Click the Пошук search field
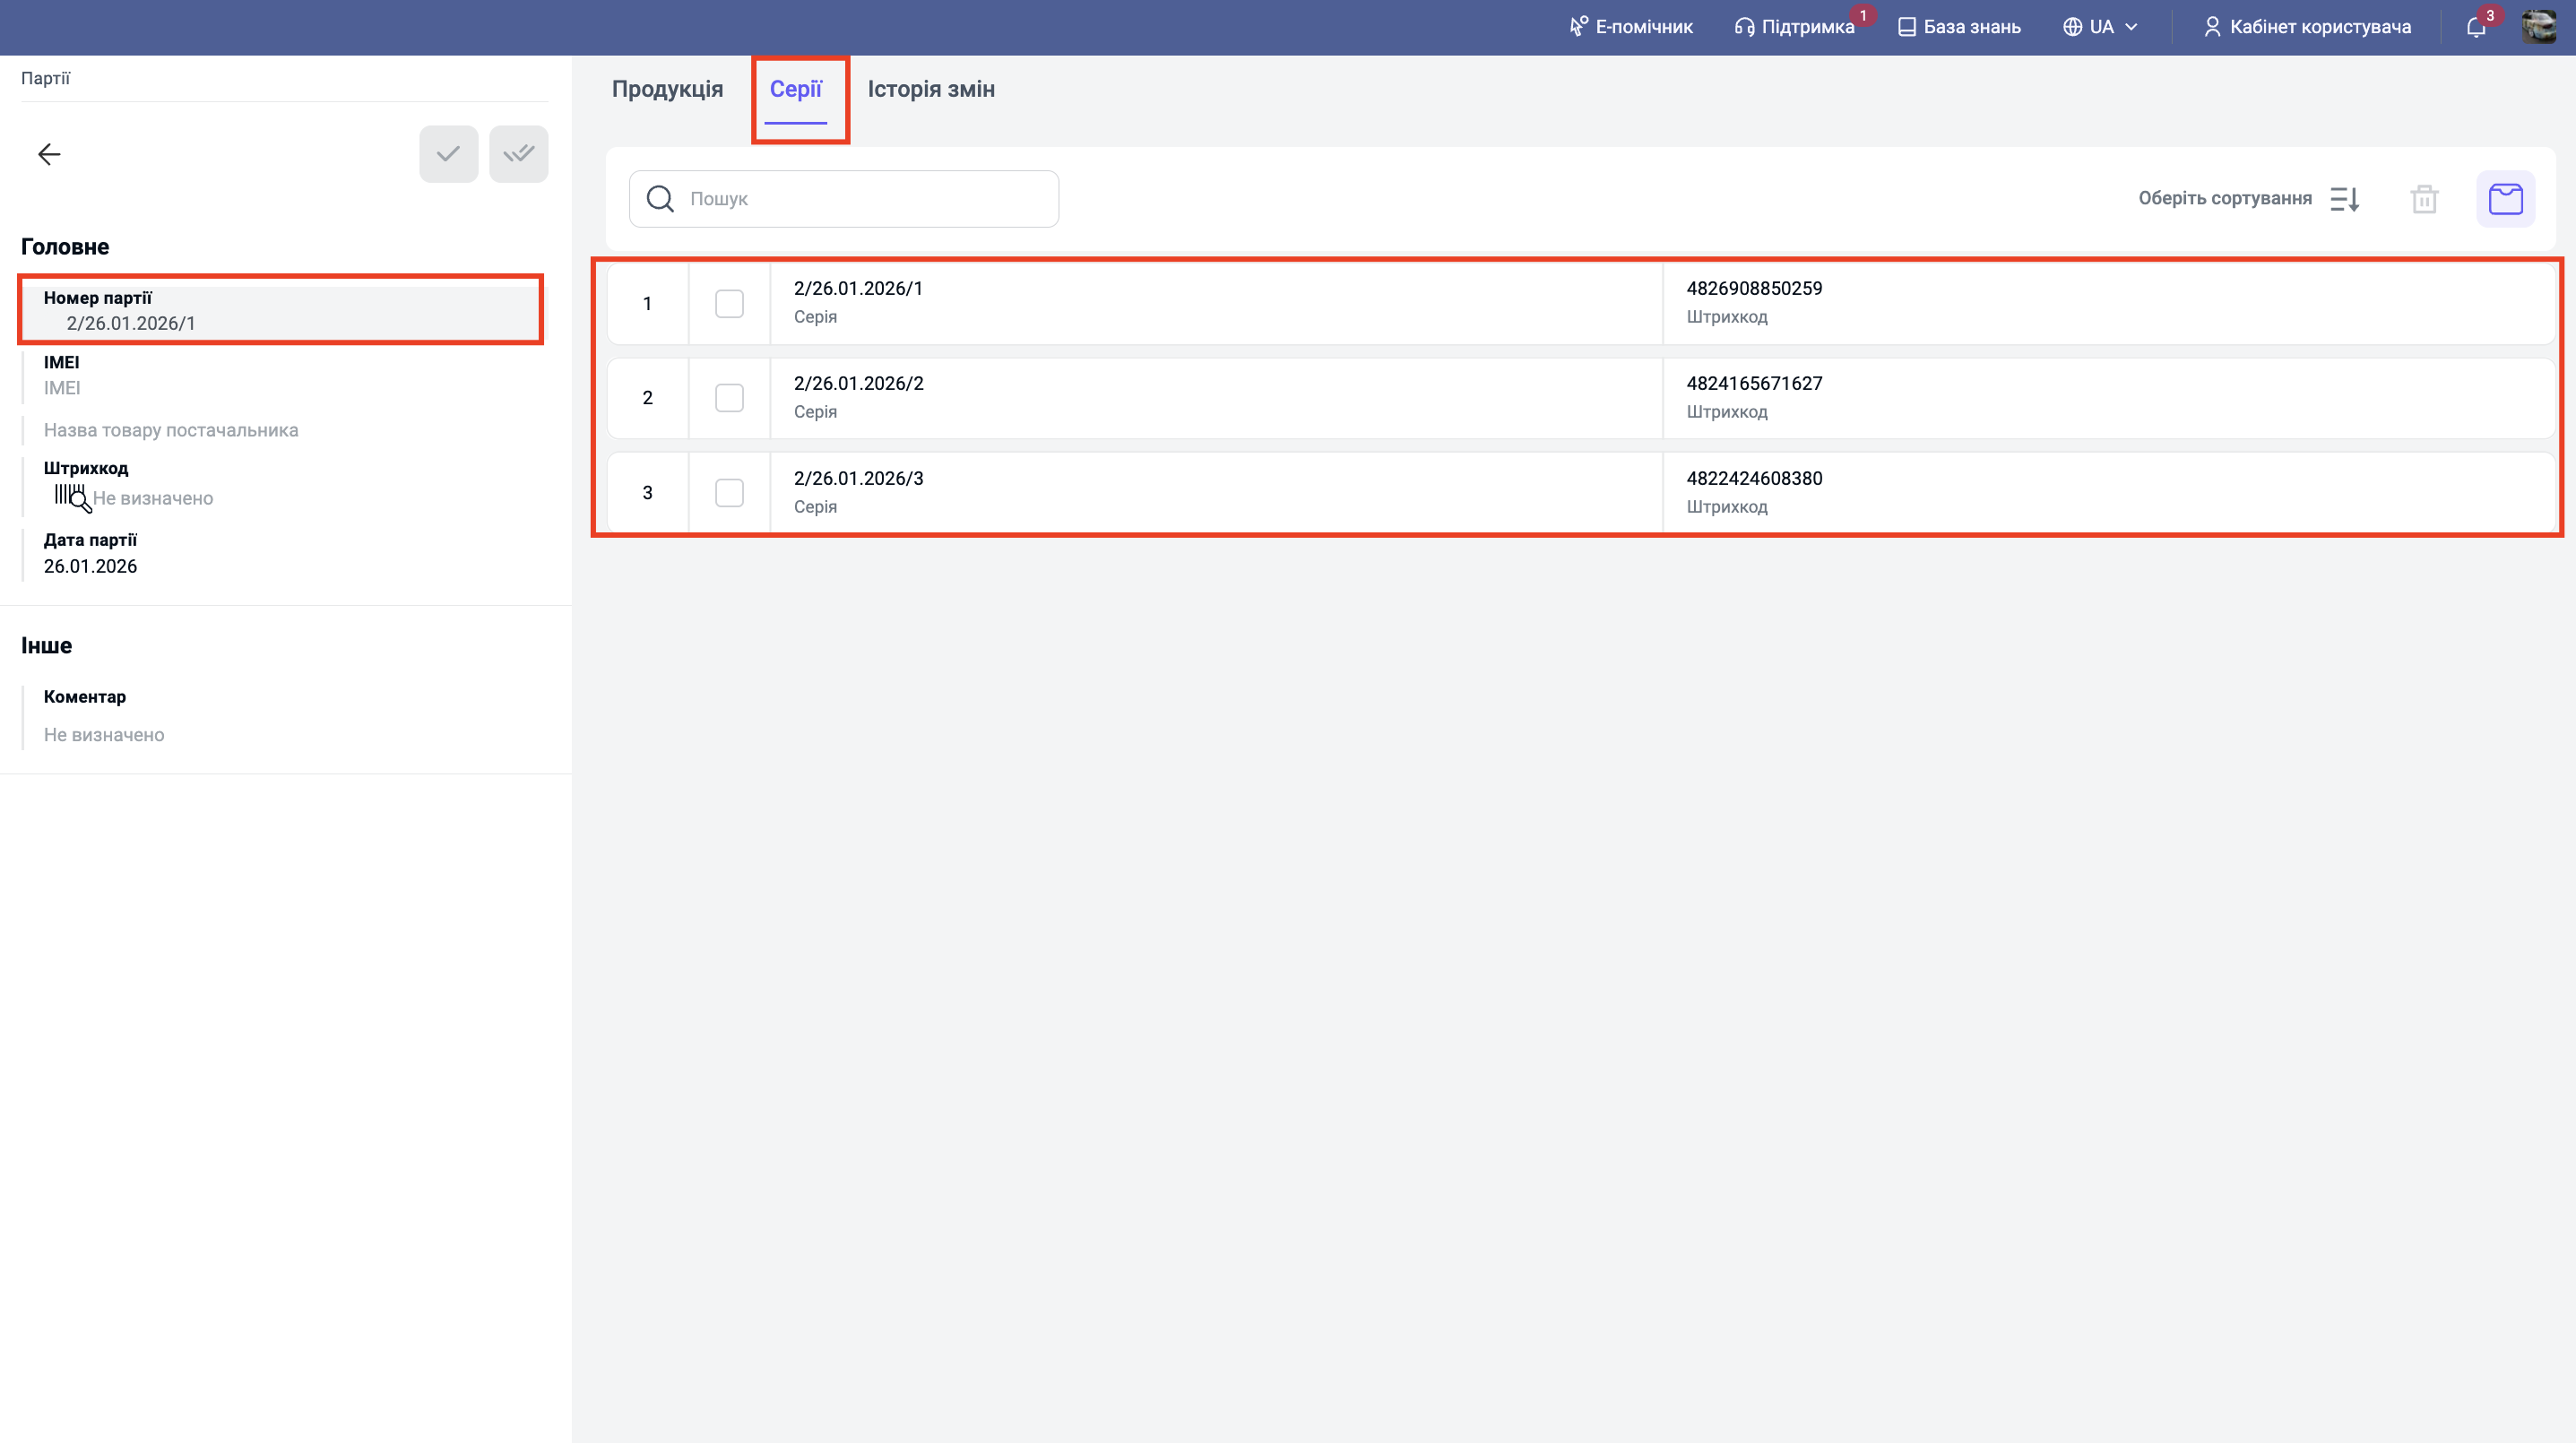The width and height of the screenshot is (2576, 1443). point(860,199)
